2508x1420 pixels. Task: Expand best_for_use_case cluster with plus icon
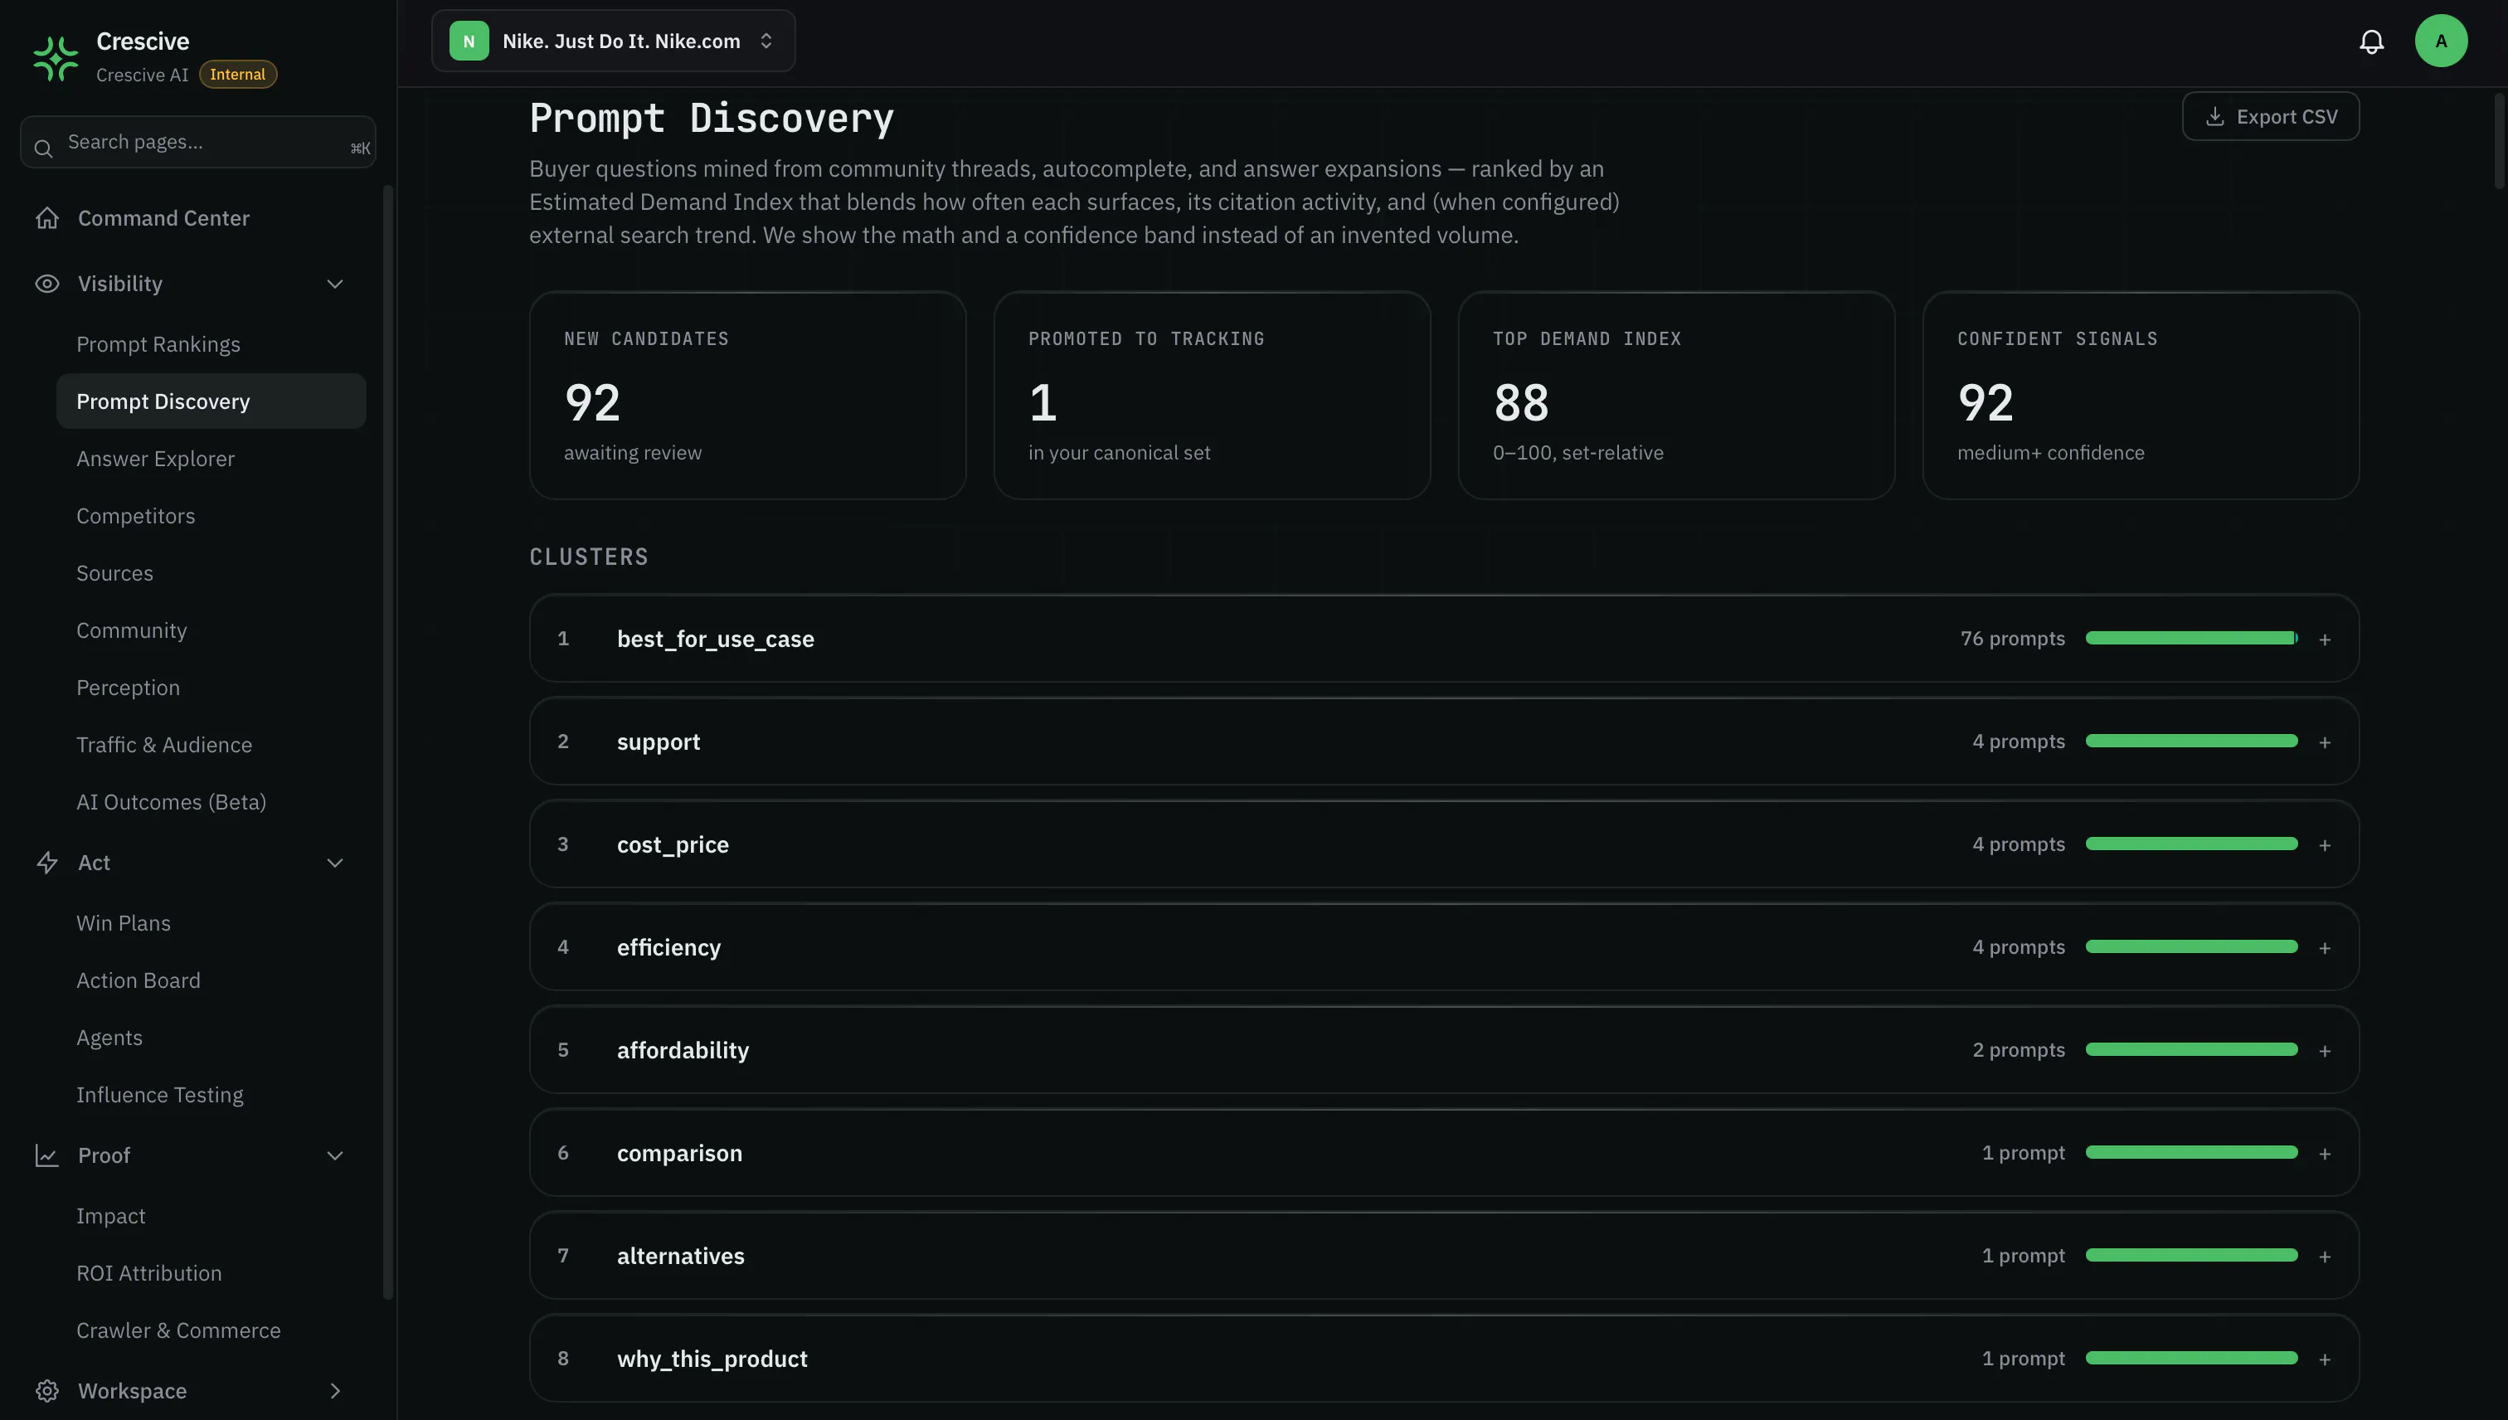pyautogui.click(x=2325, y=639)
